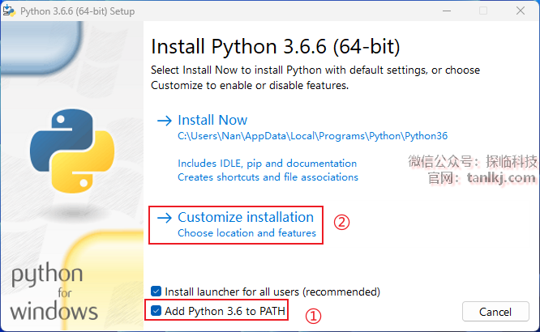
Task: Click the arrow icon beside Customize installation
Action: (165, 218)
